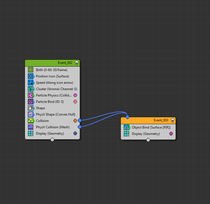Select the Event_002 green title bar
The height and width of the screenshot is (204, 210).
[x=50, y=63]
